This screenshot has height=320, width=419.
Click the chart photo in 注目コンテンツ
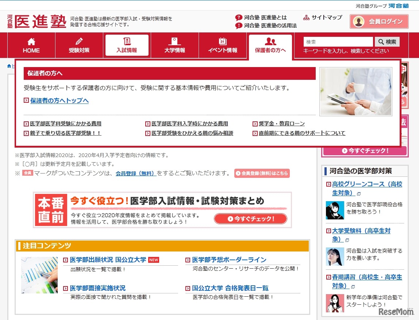tap(39, 275)
